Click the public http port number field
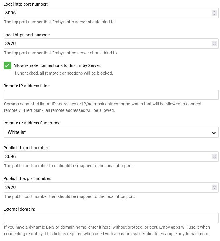The width and height of the screenshot is (220, 241). click(x=89, y=157)
